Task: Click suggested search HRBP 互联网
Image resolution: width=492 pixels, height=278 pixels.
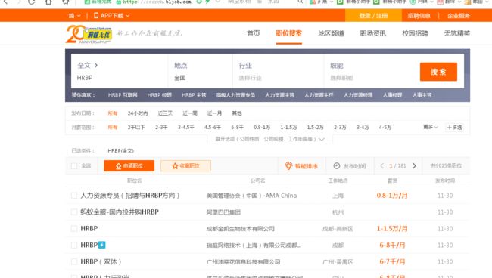Action: [x=123, y=95]
